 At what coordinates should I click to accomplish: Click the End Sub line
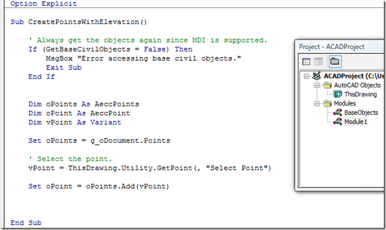click(26, 222)
